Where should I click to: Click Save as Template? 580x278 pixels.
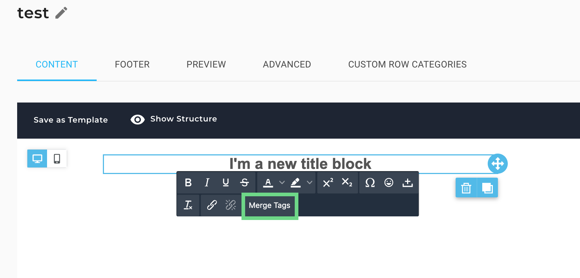coord(71,120)
